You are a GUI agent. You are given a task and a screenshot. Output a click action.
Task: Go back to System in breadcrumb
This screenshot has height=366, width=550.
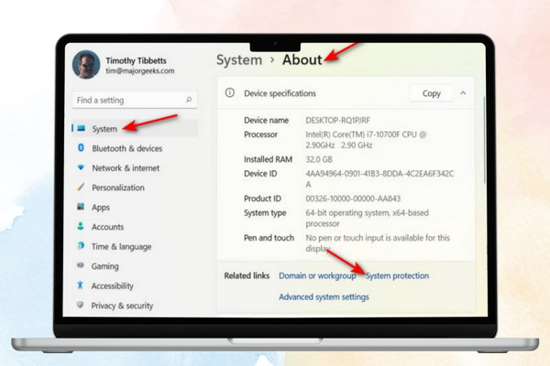point(239,59)
